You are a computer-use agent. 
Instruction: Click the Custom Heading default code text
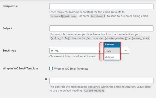94,91
